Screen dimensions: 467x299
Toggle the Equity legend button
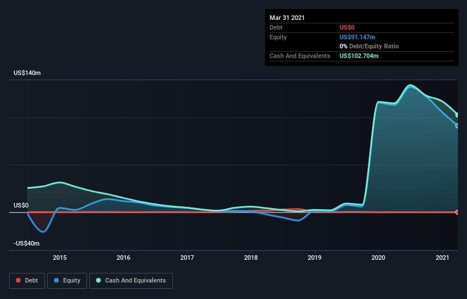click(67, 281)
